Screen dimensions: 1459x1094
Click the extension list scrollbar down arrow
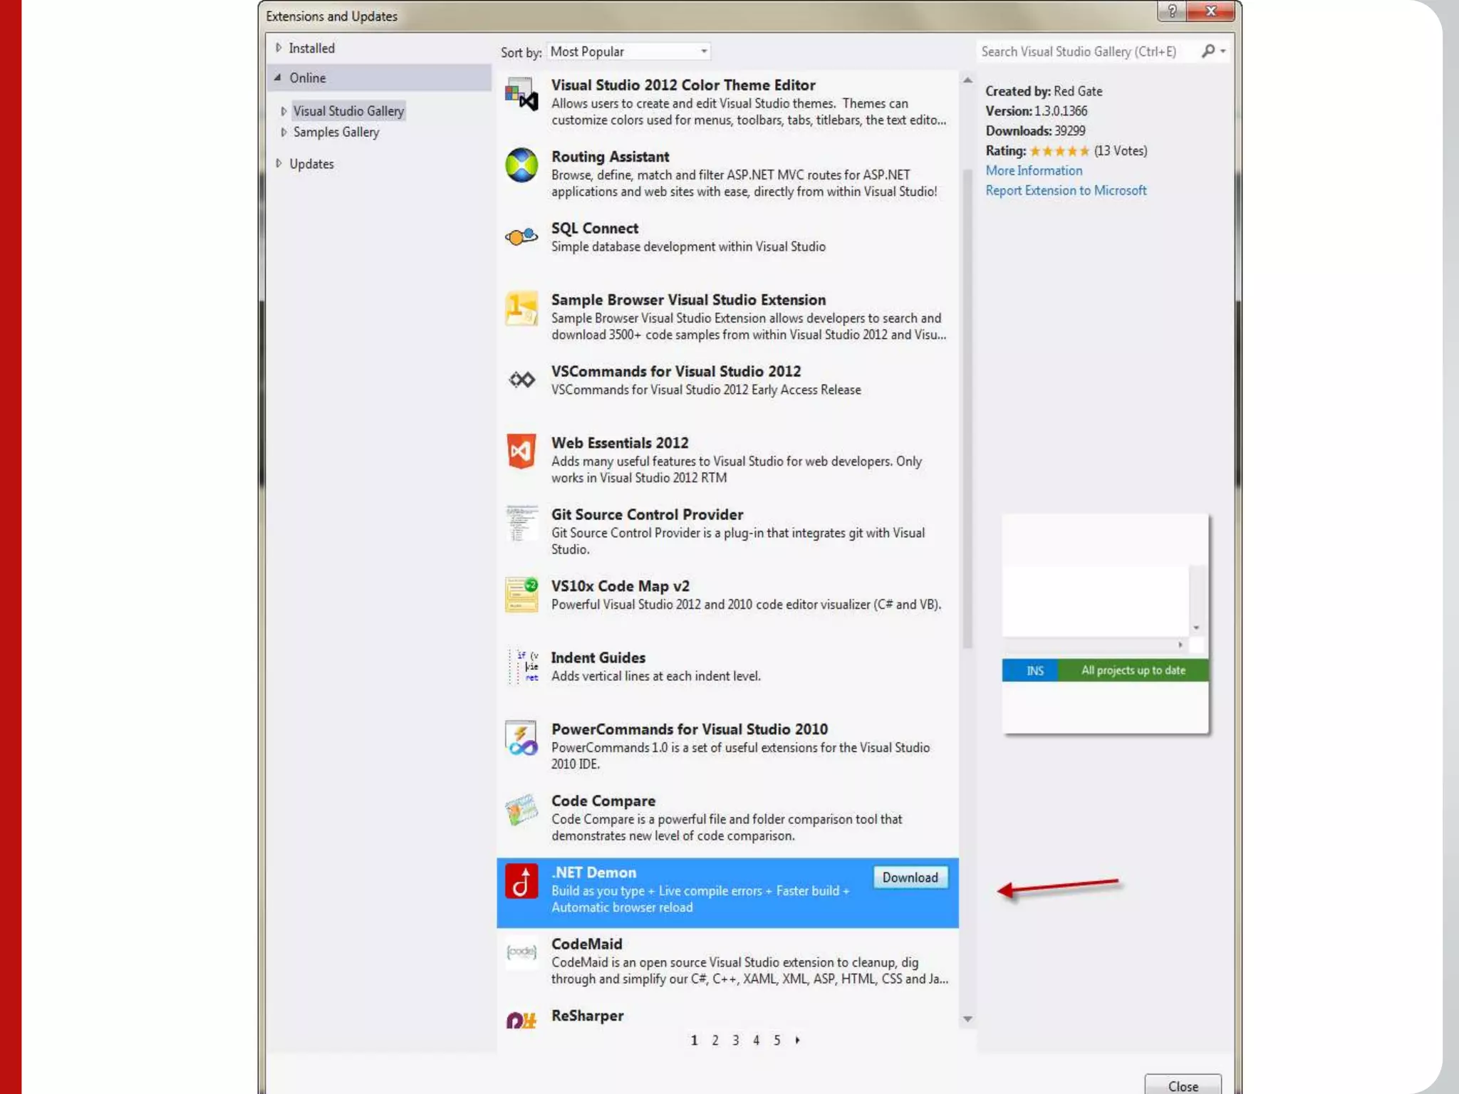[x=967, y=1019]
